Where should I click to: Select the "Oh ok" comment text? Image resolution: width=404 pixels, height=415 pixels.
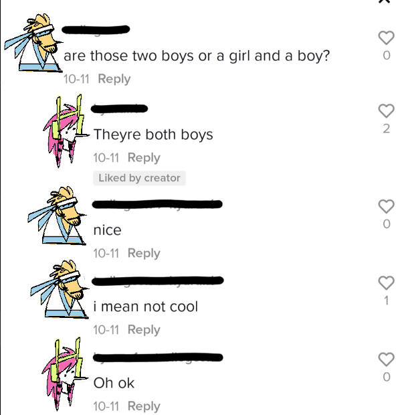click(x=114, y=384)
